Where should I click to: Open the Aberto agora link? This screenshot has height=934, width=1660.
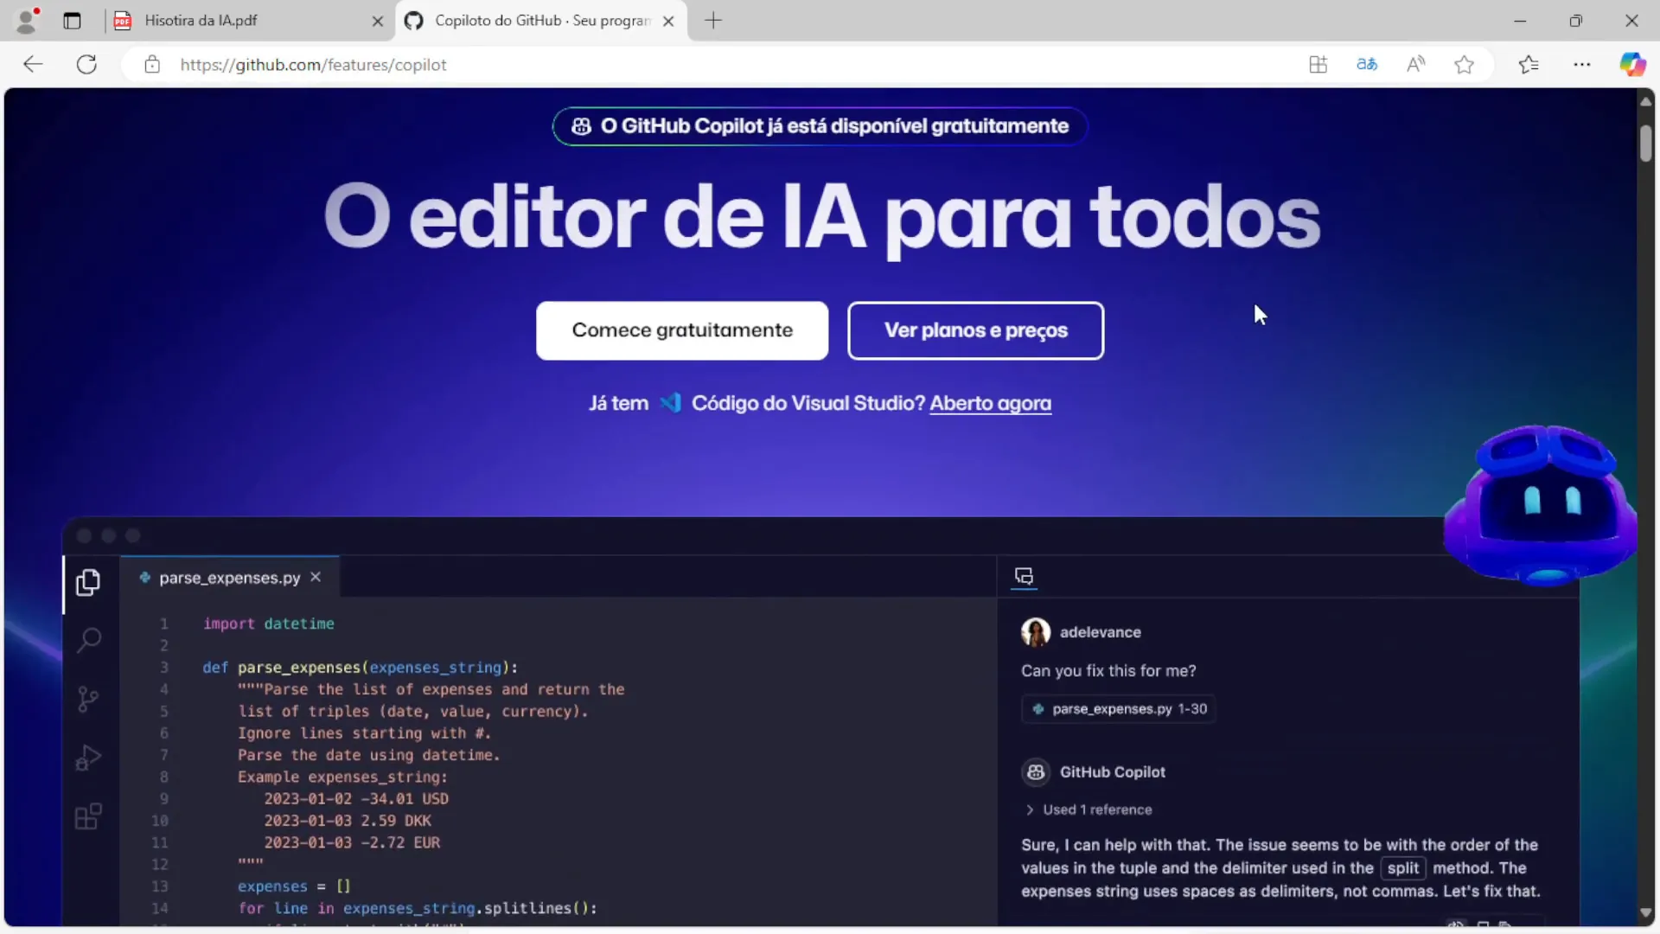(990, 404)
